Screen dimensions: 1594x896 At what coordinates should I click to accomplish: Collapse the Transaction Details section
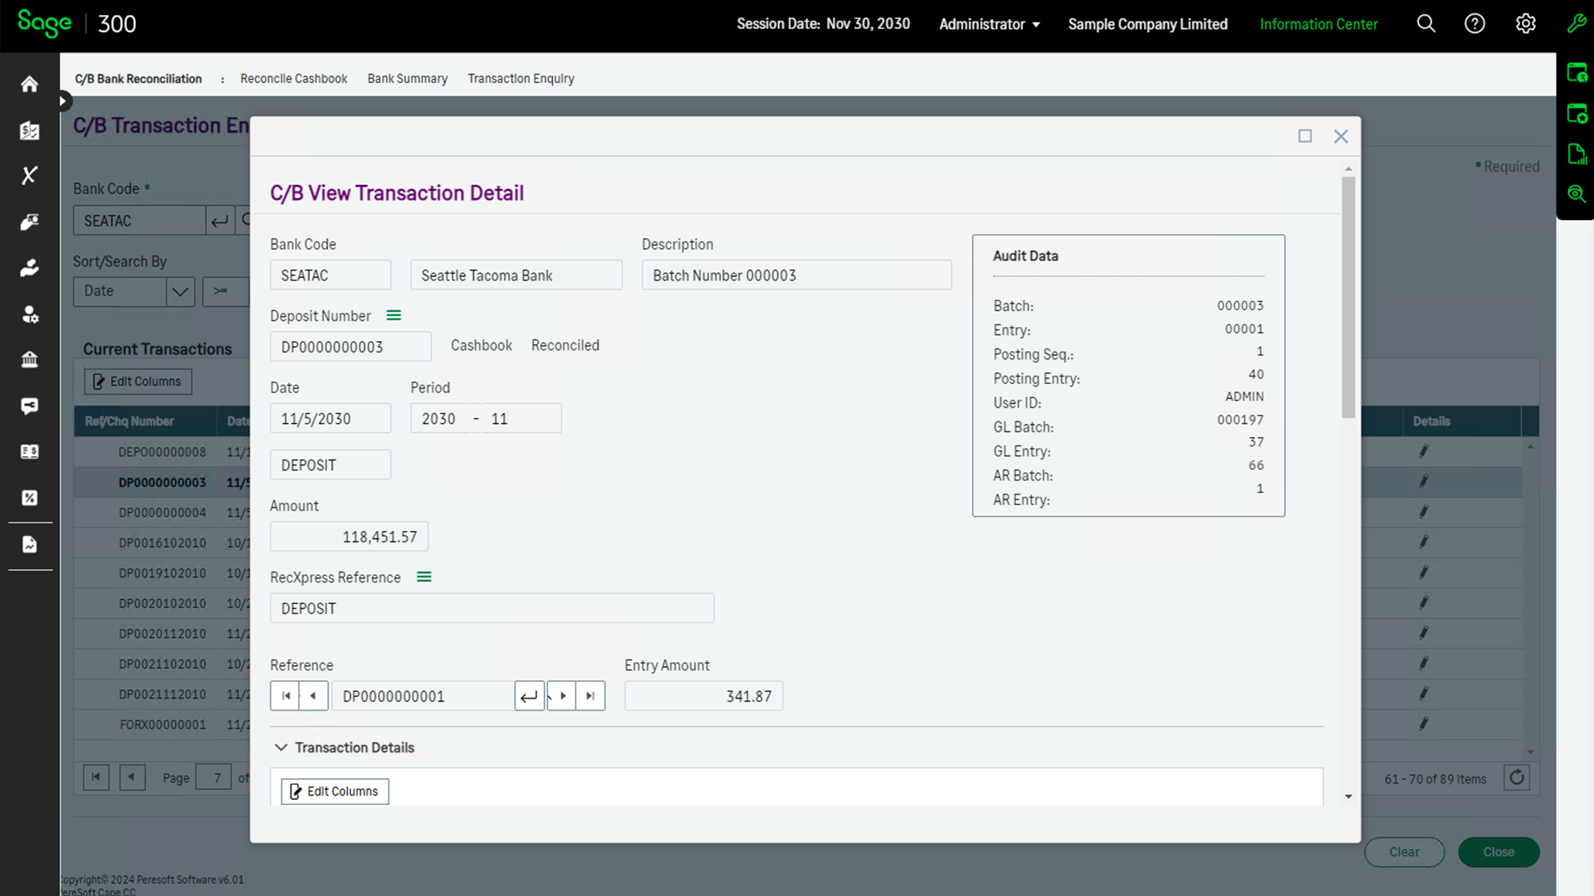coord(281,747)
